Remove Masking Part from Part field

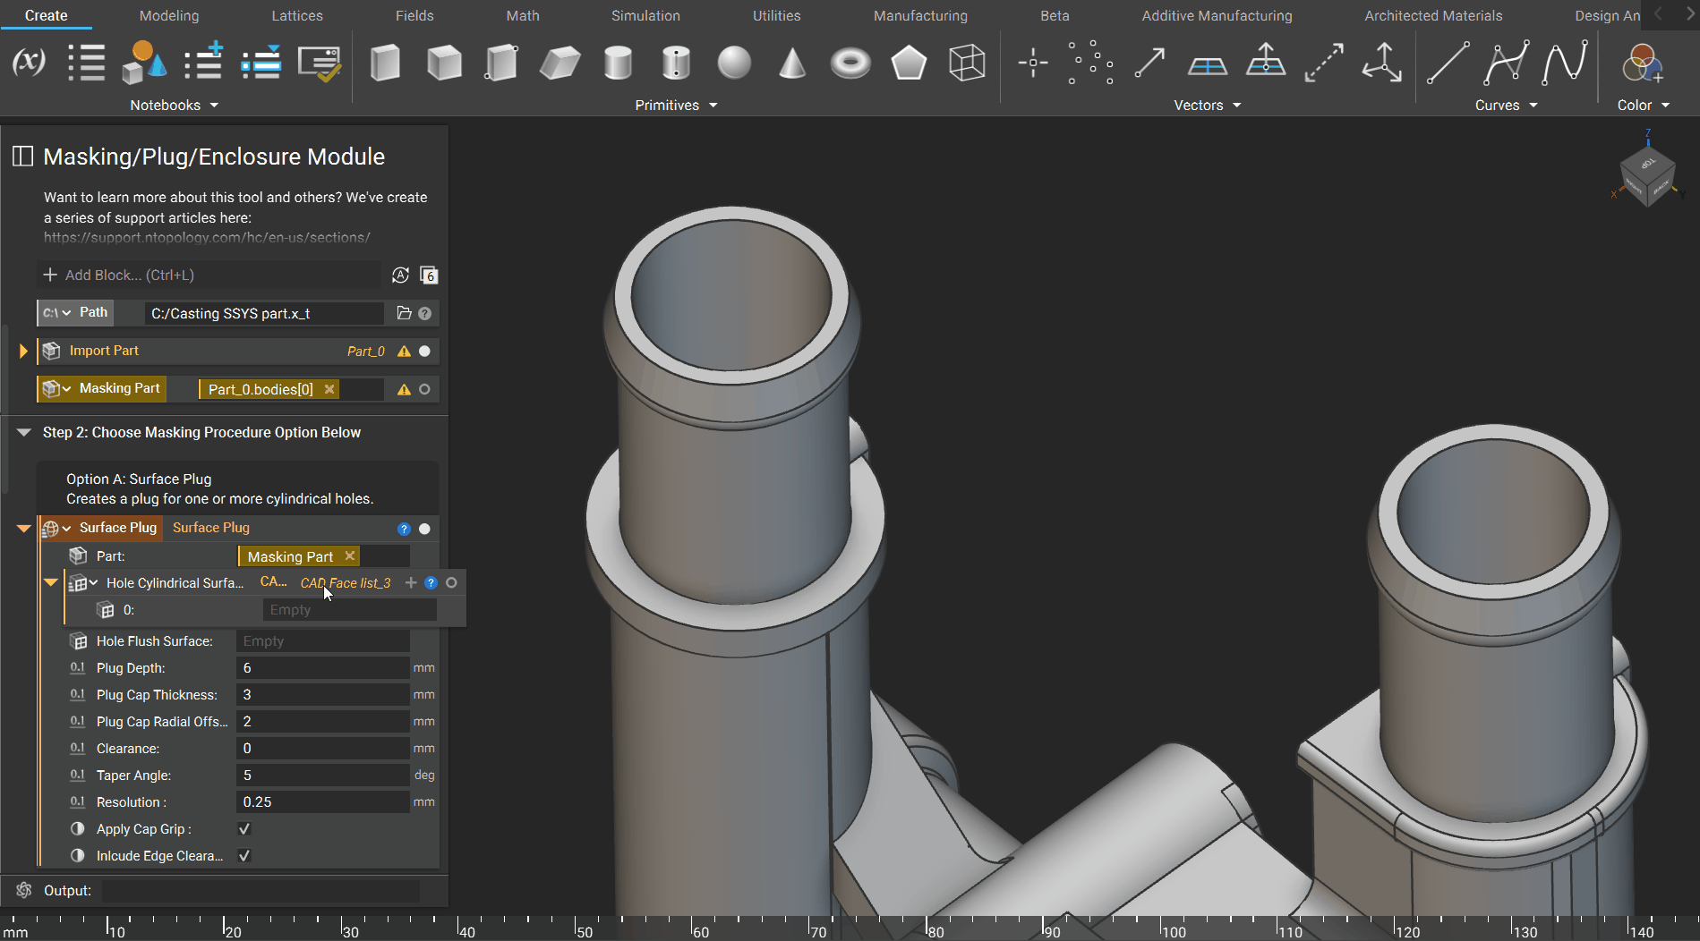click(x=350, y=556)
